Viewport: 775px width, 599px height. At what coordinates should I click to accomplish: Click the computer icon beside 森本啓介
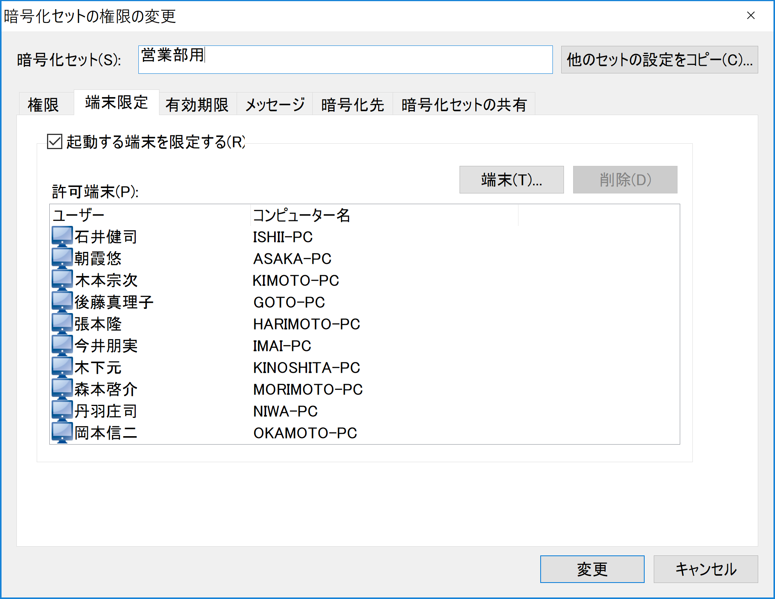(62, 389)
